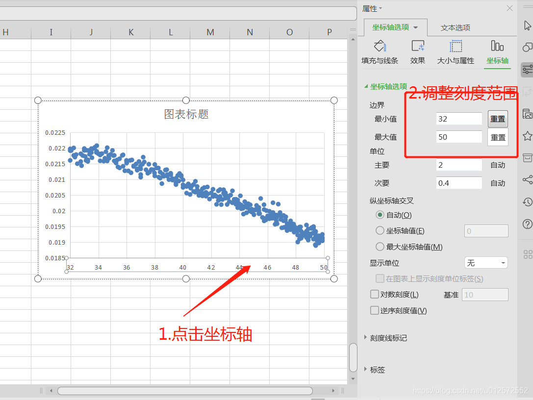
Task: Select column header N
Action: tap(250, 32)
